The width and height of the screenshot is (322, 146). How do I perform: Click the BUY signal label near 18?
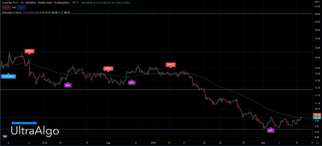[x=68, y=85]
